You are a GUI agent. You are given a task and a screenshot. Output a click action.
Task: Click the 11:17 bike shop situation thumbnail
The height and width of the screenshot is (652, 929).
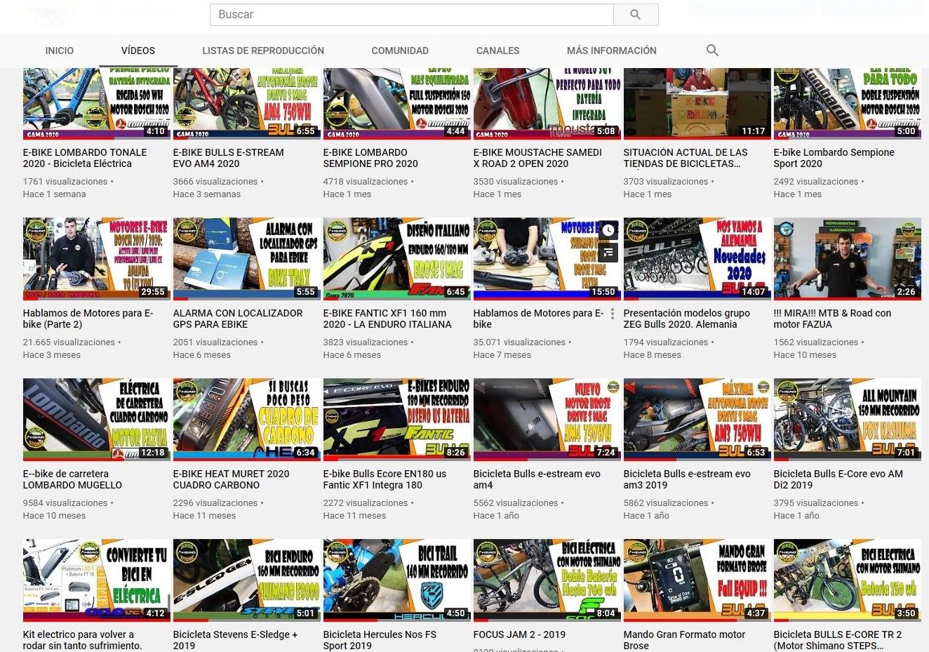tap(697, 102)
